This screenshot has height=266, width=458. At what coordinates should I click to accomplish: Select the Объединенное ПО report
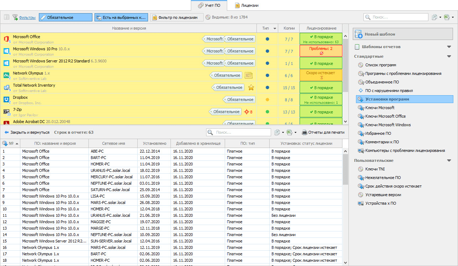click(x=378, y=82)
